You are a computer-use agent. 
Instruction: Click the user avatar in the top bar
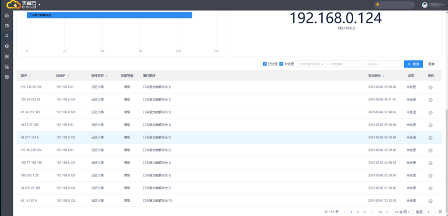tap(425, 5)
